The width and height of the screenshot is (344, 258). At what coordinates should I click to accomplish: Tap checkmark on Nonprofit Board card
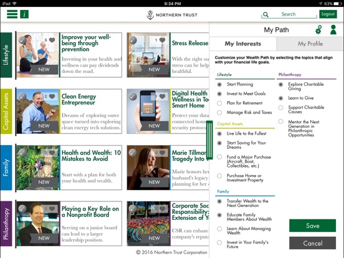22,209
